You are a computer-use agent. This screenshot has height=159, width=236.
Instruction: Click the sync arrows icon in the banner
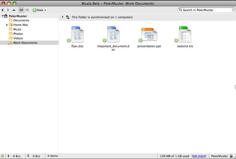click(x=68, y=17)
